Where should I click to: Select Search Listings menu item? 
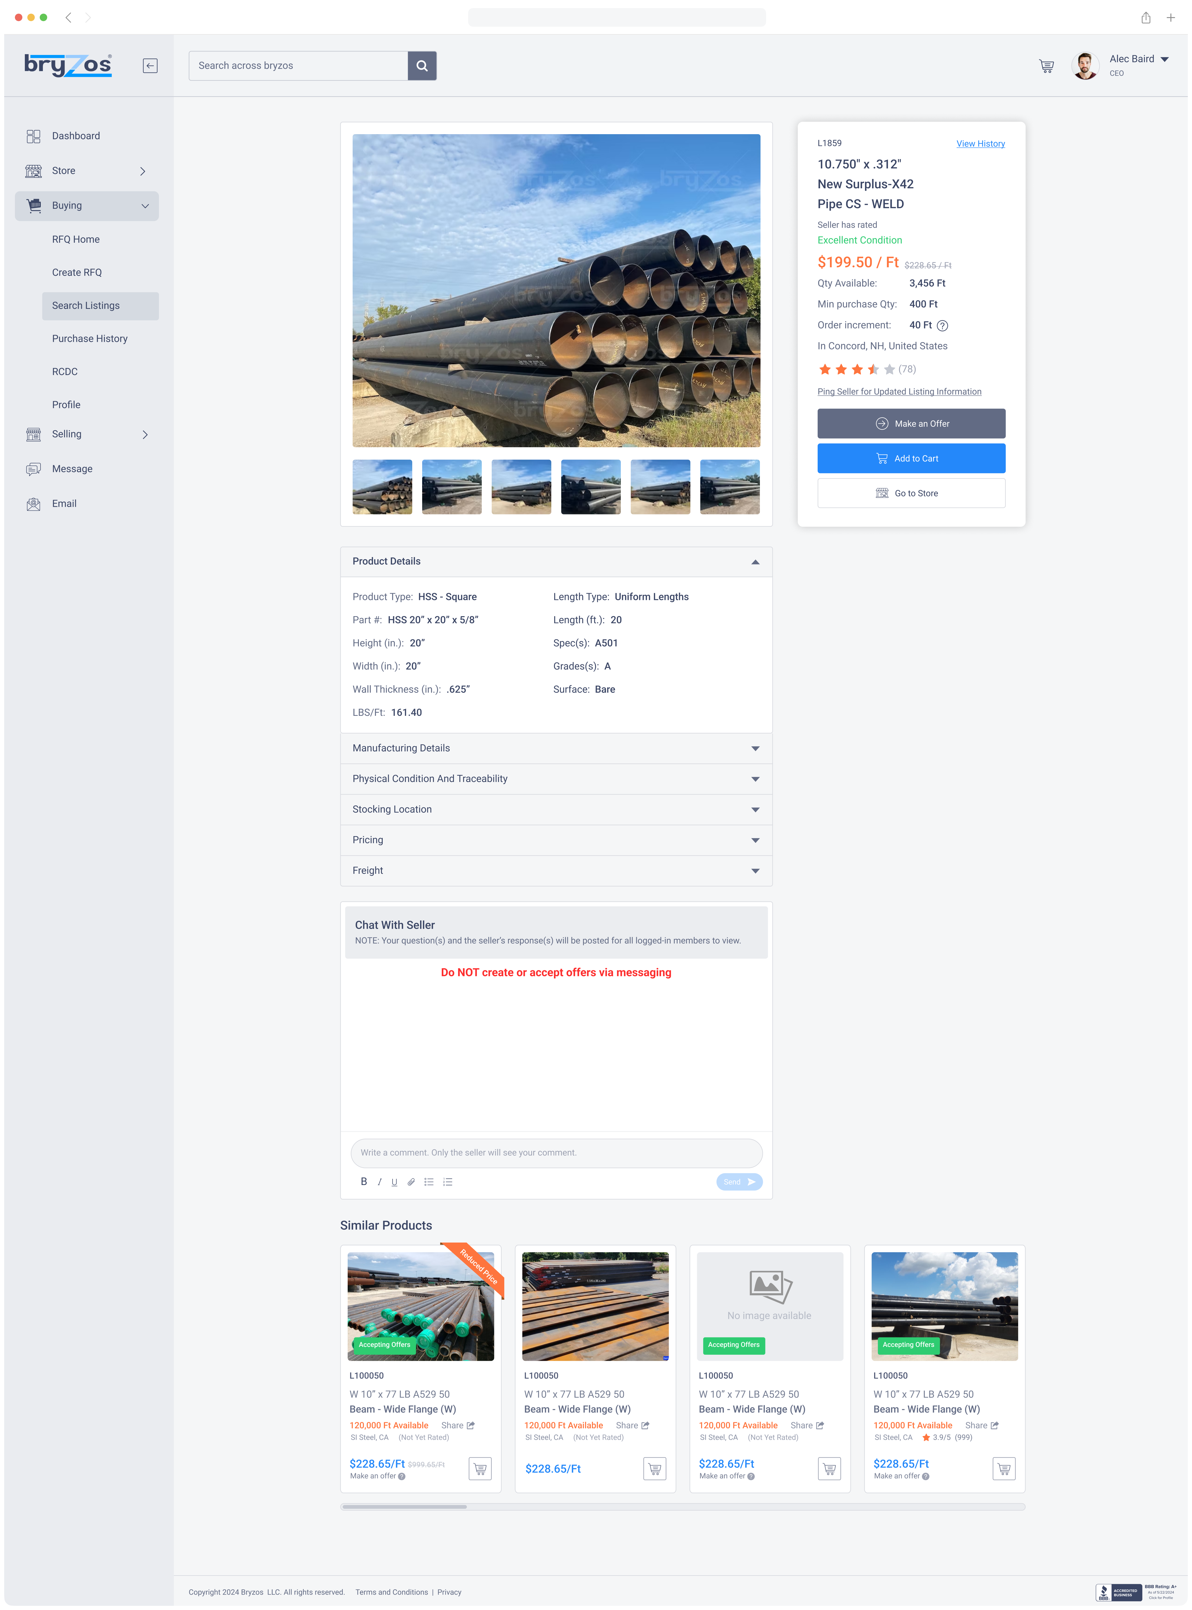pyautogui.click(x=100, y=306)
